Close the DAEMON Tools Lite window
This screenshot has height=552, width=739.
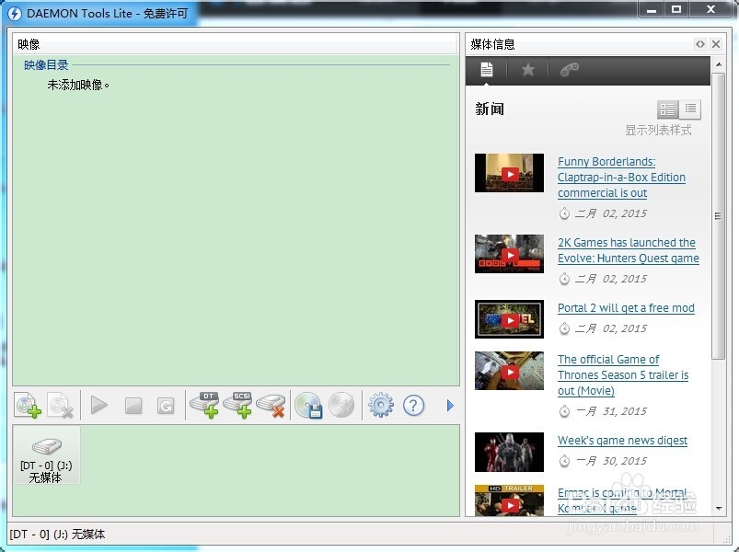[711, 9]
